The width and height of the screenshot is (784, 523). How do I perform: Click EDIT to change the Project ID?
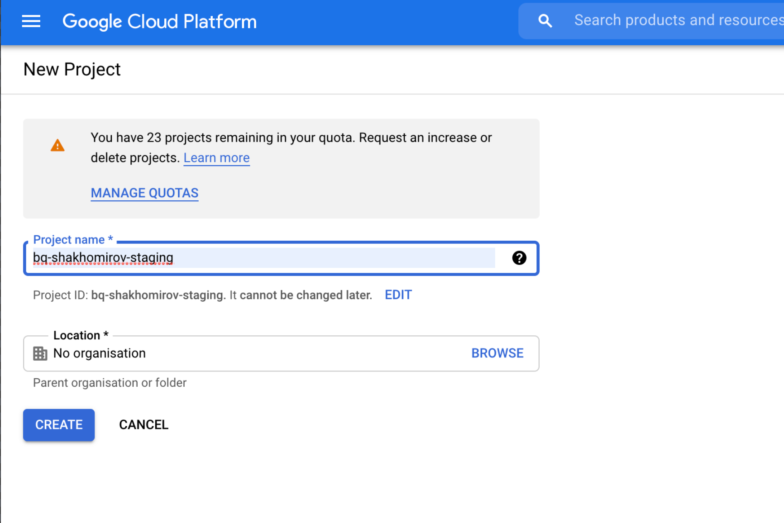(x=398, y=295)
